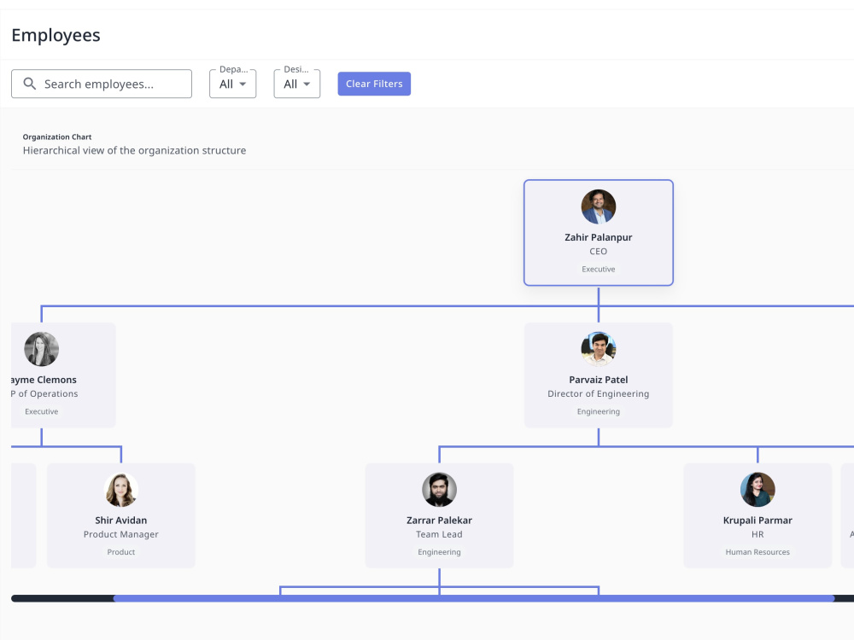Click the Clear Filters button
Viewport: 854px width, 640px height.
pos(374,84)
